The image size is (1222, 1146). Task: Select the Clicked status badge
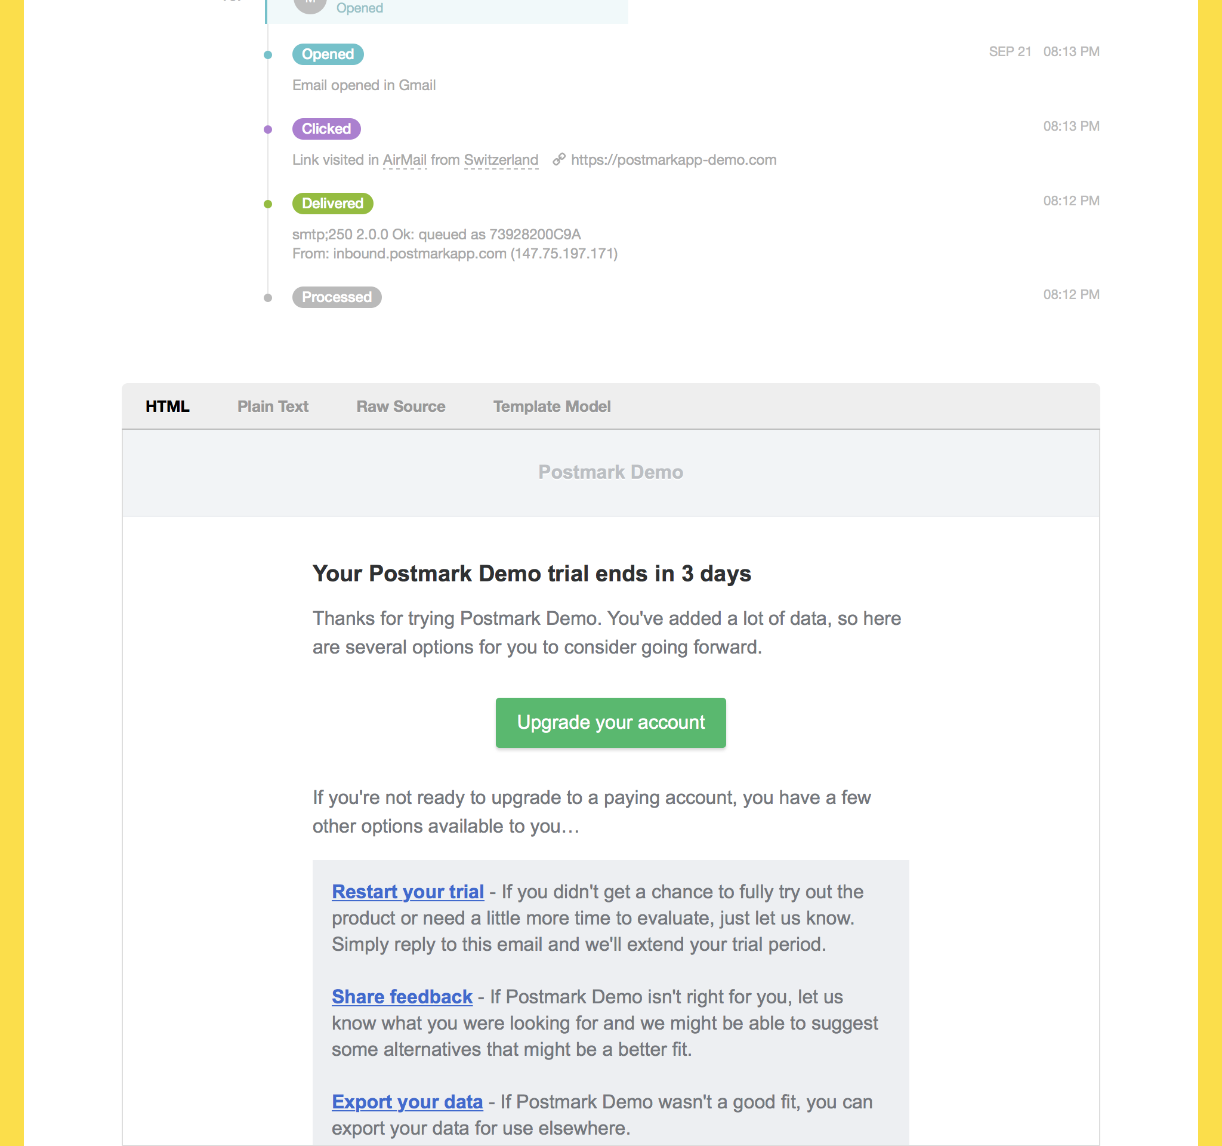(x=326, y=128)
